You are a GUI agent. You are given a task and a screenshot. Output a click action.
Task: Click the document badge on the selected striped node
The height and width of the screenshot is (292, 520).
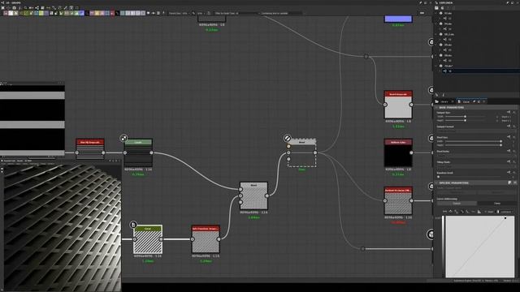[133, 225]
